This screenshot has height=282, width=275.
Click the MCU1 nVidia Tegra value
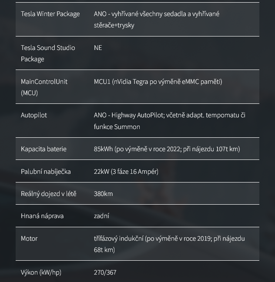[158, 82]
